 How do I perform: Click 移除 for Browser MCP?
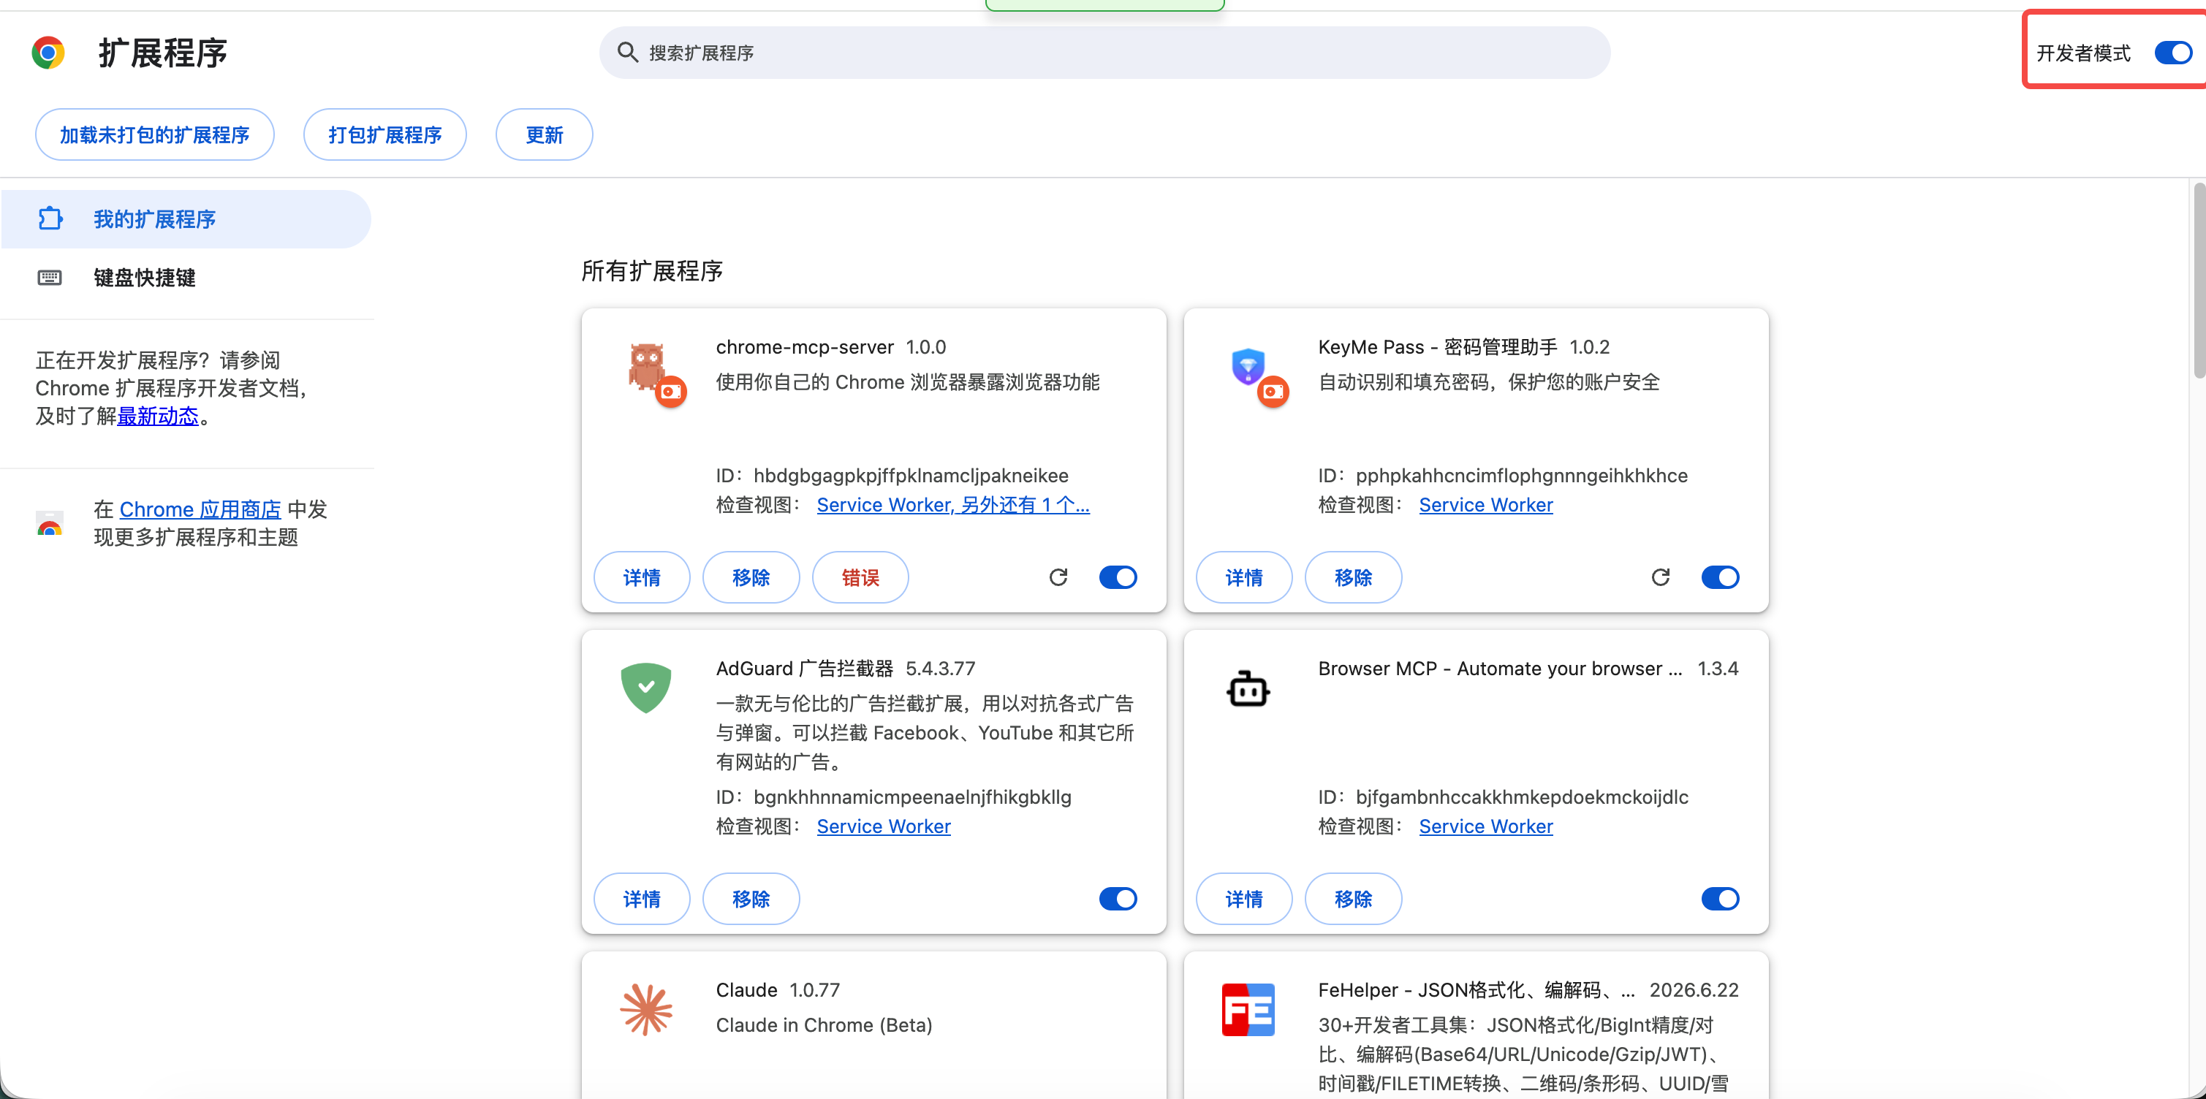tap(1353, 899)
